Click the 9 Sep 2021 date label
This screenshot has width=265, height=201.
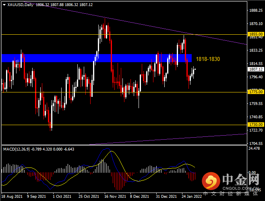point(36,197)
